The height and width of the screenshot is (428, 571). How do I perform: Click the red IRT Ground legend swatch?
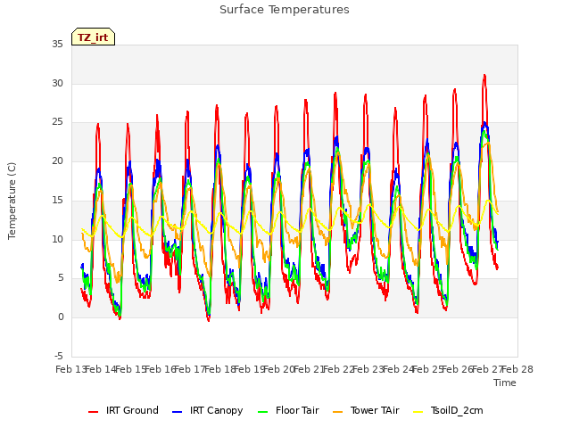click(x=93, y=412)
